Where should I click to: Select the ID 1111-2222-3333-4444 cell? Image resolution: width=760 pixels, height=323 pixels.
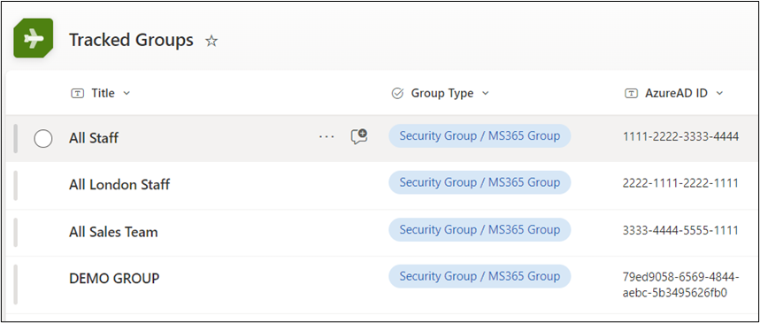(680, 137)
